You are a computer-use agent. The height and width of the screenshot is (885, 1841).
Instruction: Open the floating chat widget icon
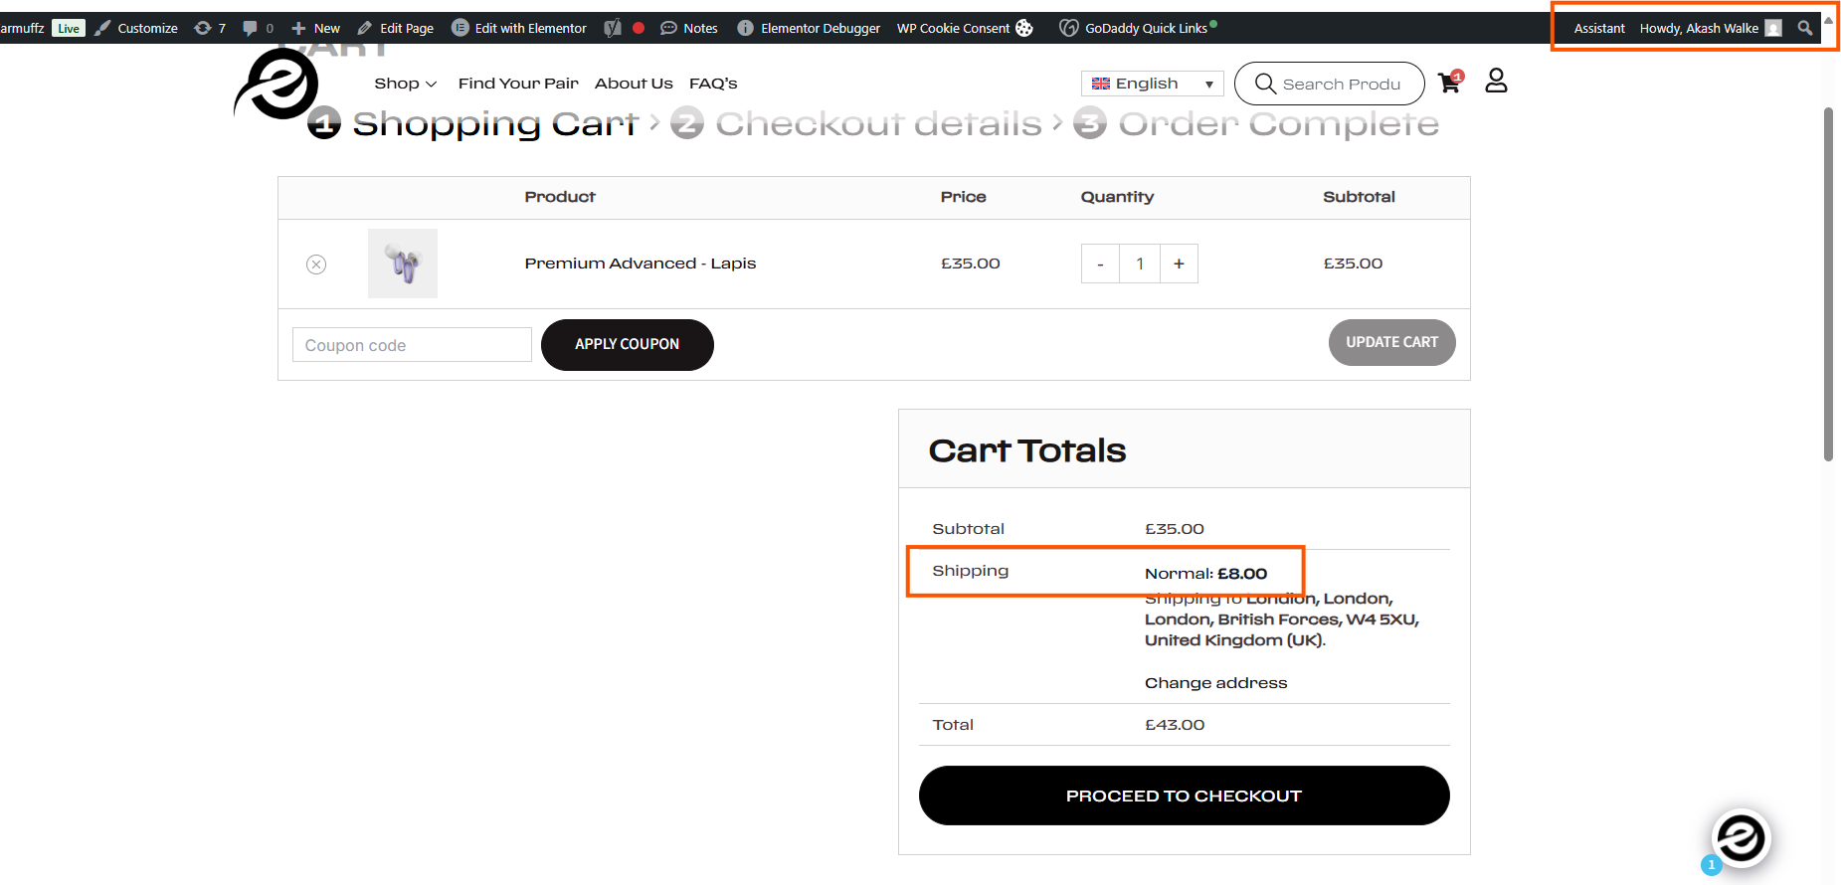[1741, 838]
